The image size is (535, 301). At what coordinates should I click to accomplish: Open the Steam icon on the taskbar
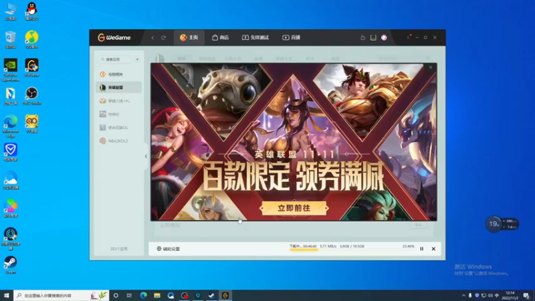(x=211, y=296)
